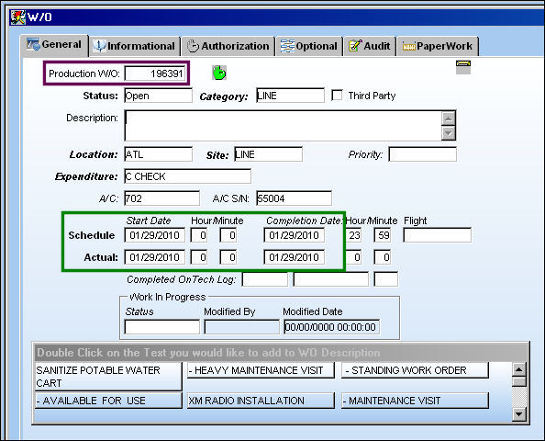Click the Schedule start hour field
The width and height of the screenshot is (545, 441).
point(199,235)
